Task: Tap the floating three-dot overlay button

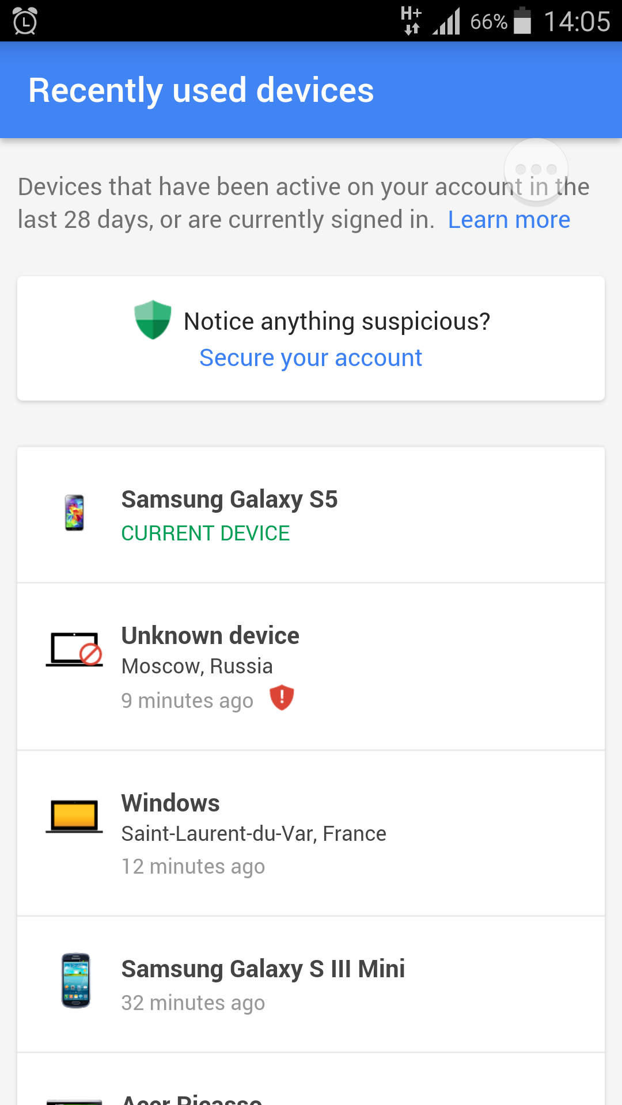Action: (x=536, y=170)
